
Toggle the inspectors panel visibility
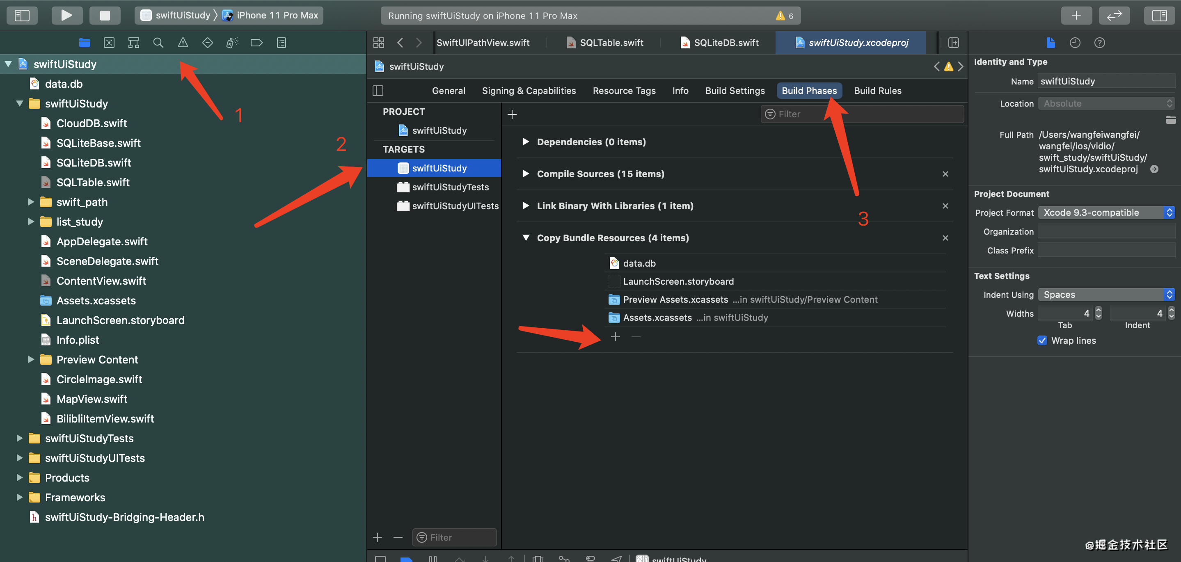1159,15
